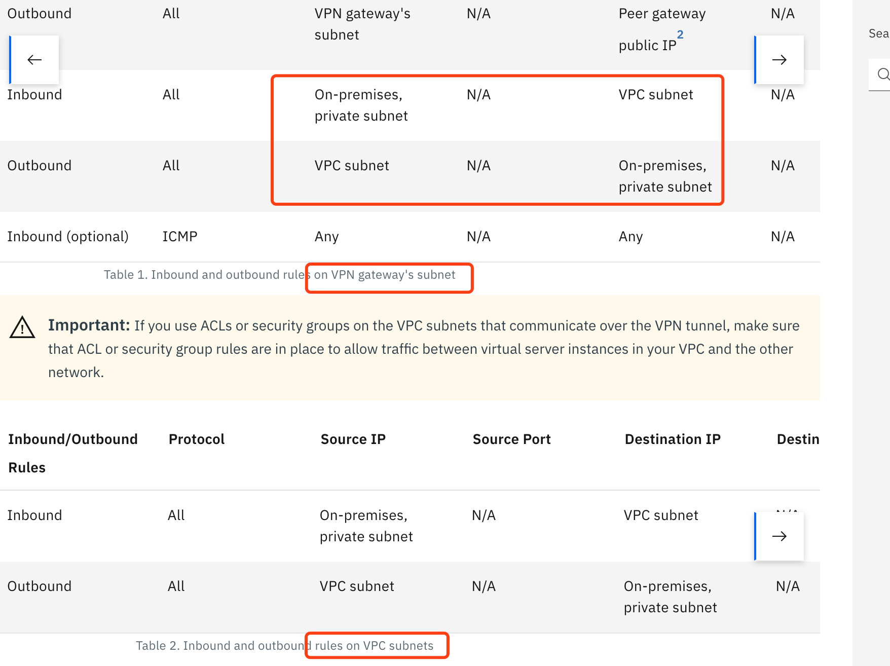Click the Source IP column header

point(353,439)
